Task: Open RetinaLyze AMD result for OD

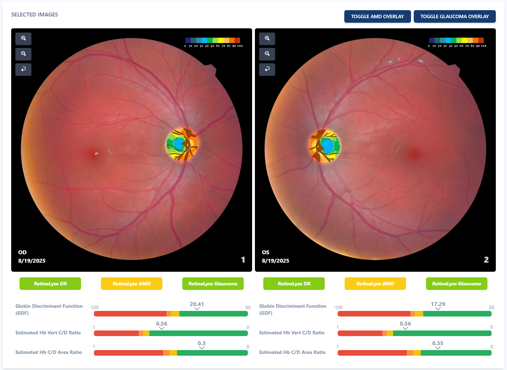Action: (132, 284)
